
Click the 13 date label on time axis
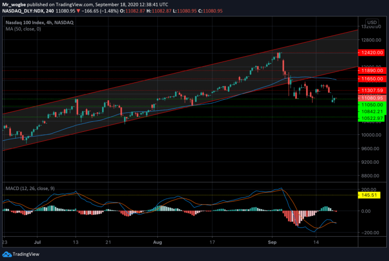point(76,242)
